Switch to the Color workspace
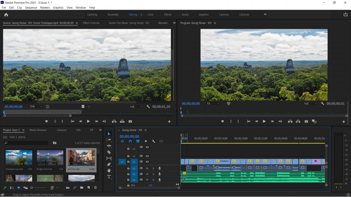The image size is (351, 197). pos(150,15)
